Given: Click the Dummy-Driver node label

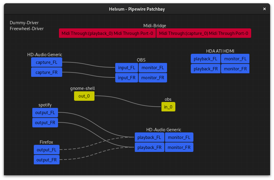Looking at the screenshot, I should [x=24, y=23].
